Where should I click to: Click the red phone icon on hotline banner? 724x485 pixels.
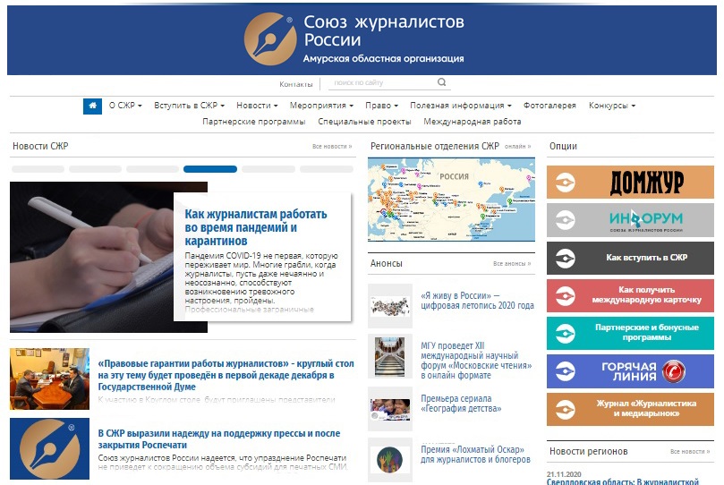pos(674,371)
